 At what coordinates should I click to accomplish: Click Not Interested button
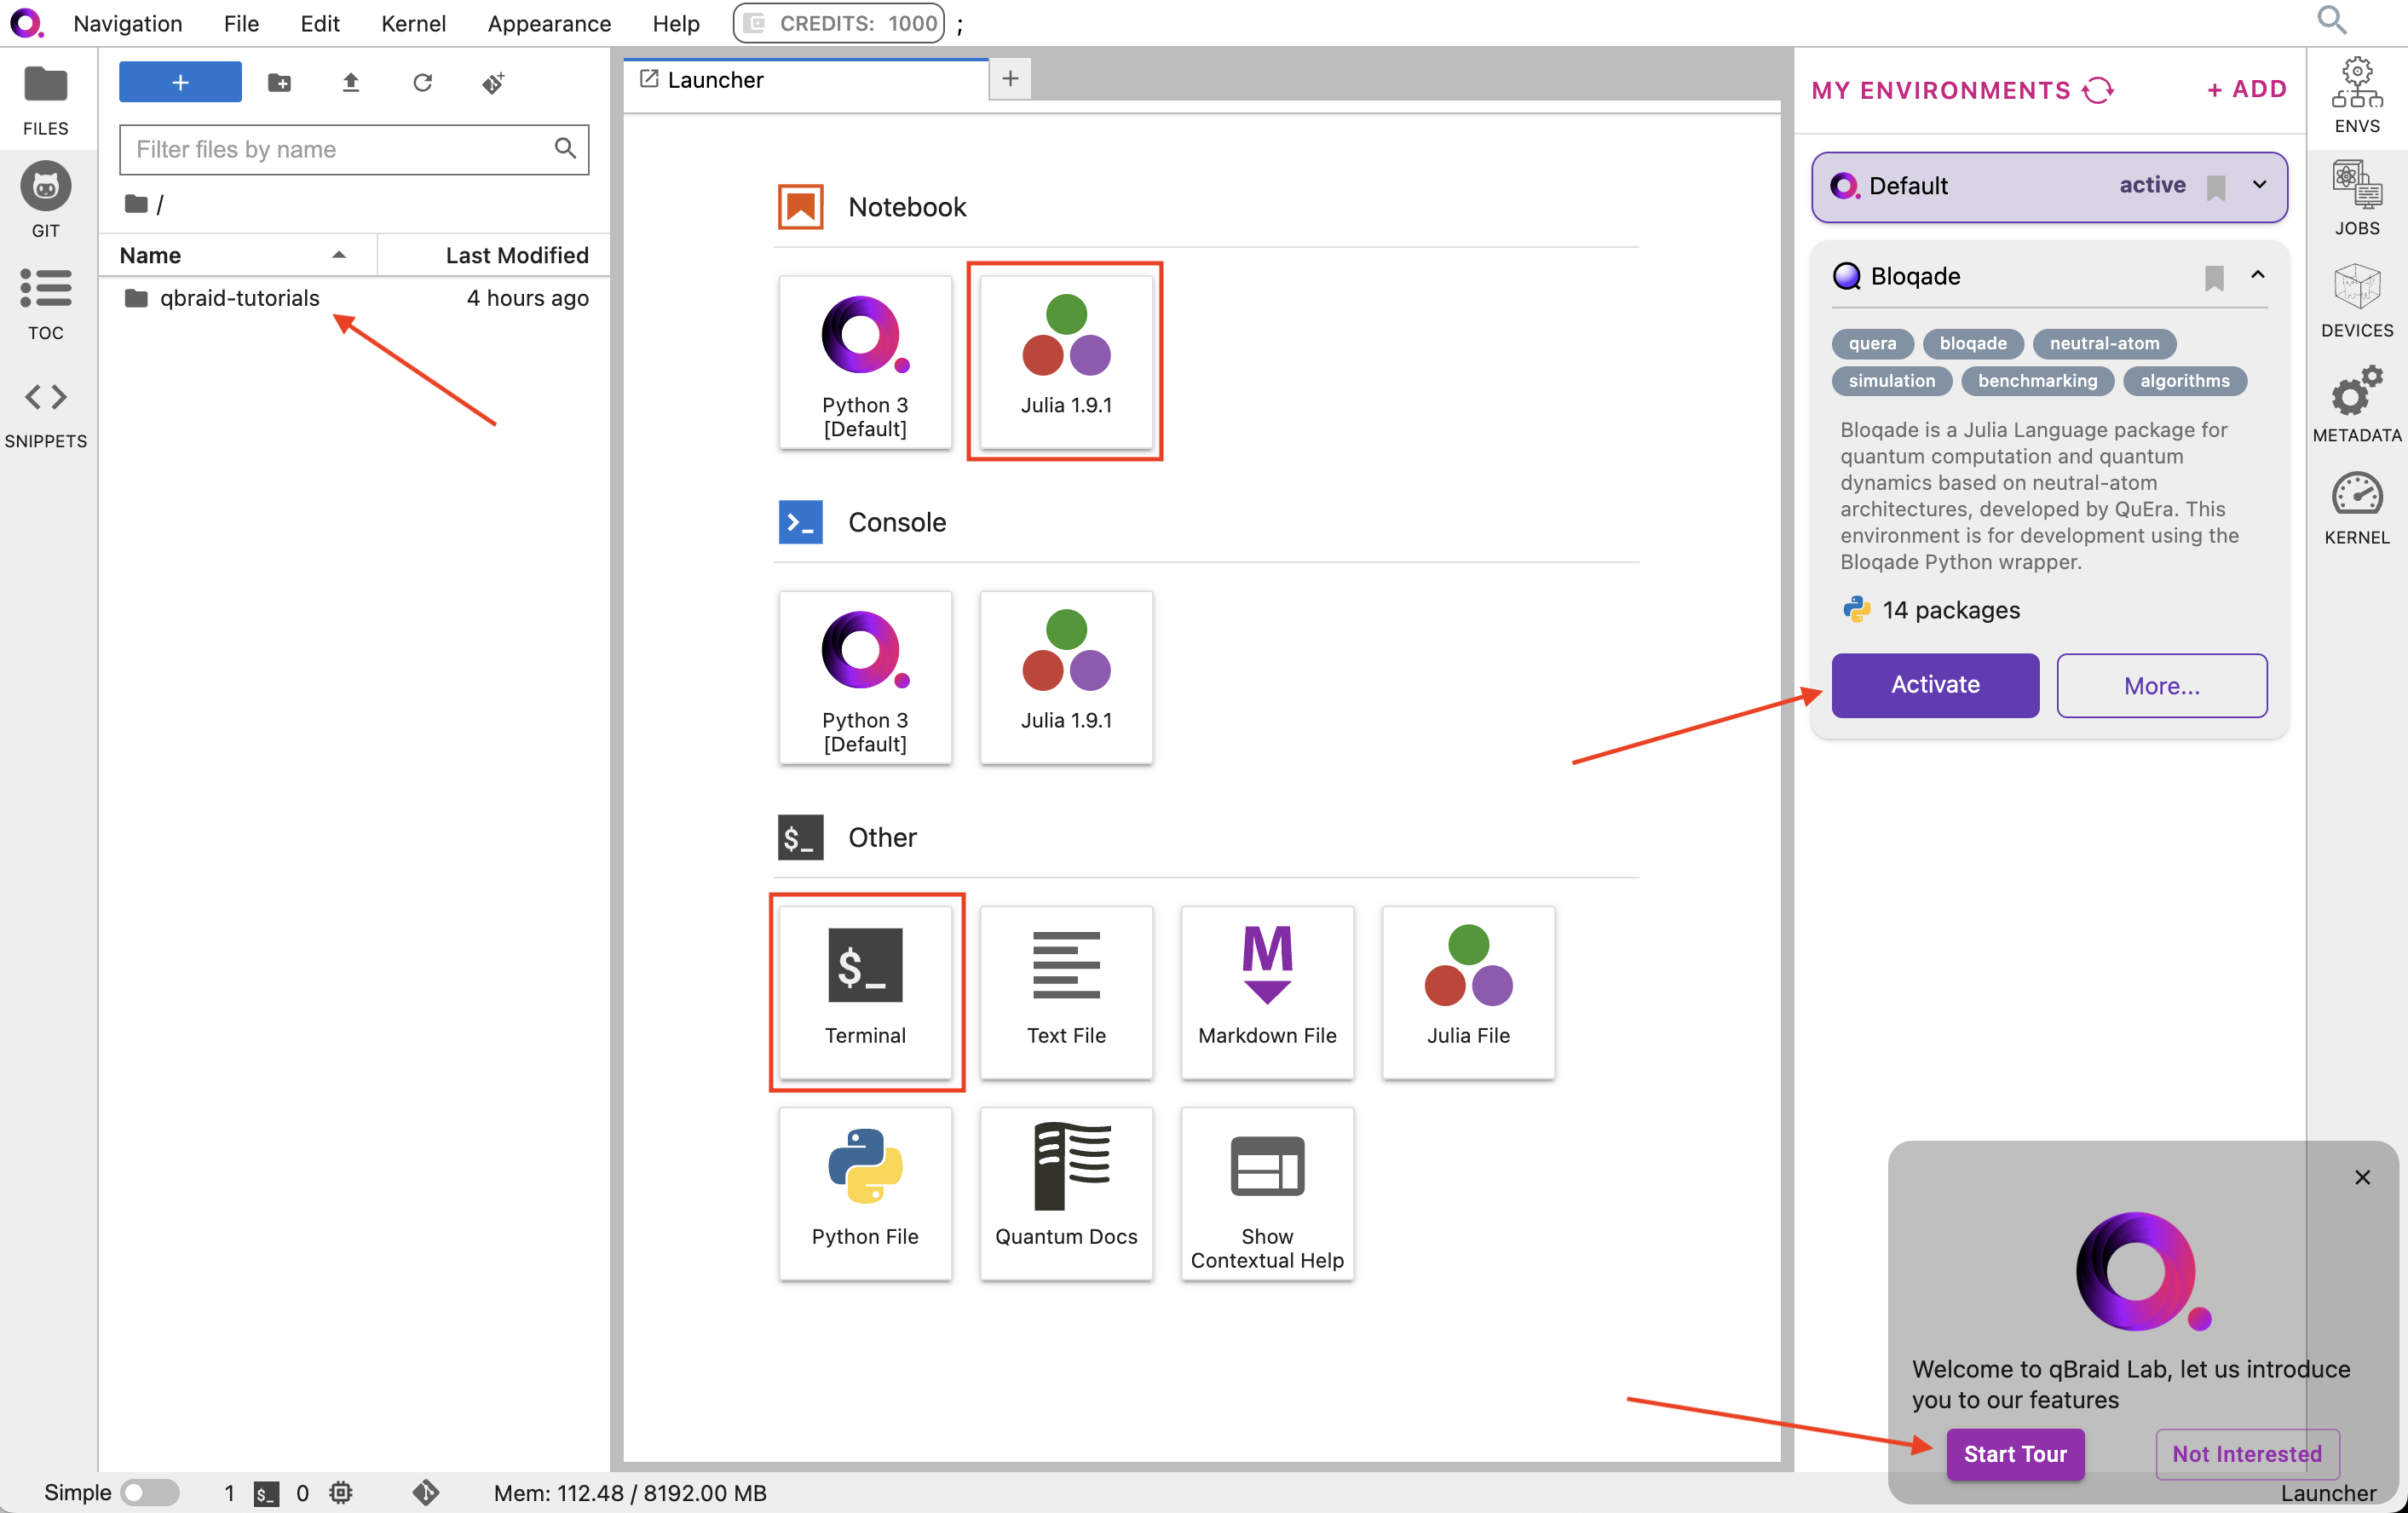pyautogui.click(x=2246, y=1454)
